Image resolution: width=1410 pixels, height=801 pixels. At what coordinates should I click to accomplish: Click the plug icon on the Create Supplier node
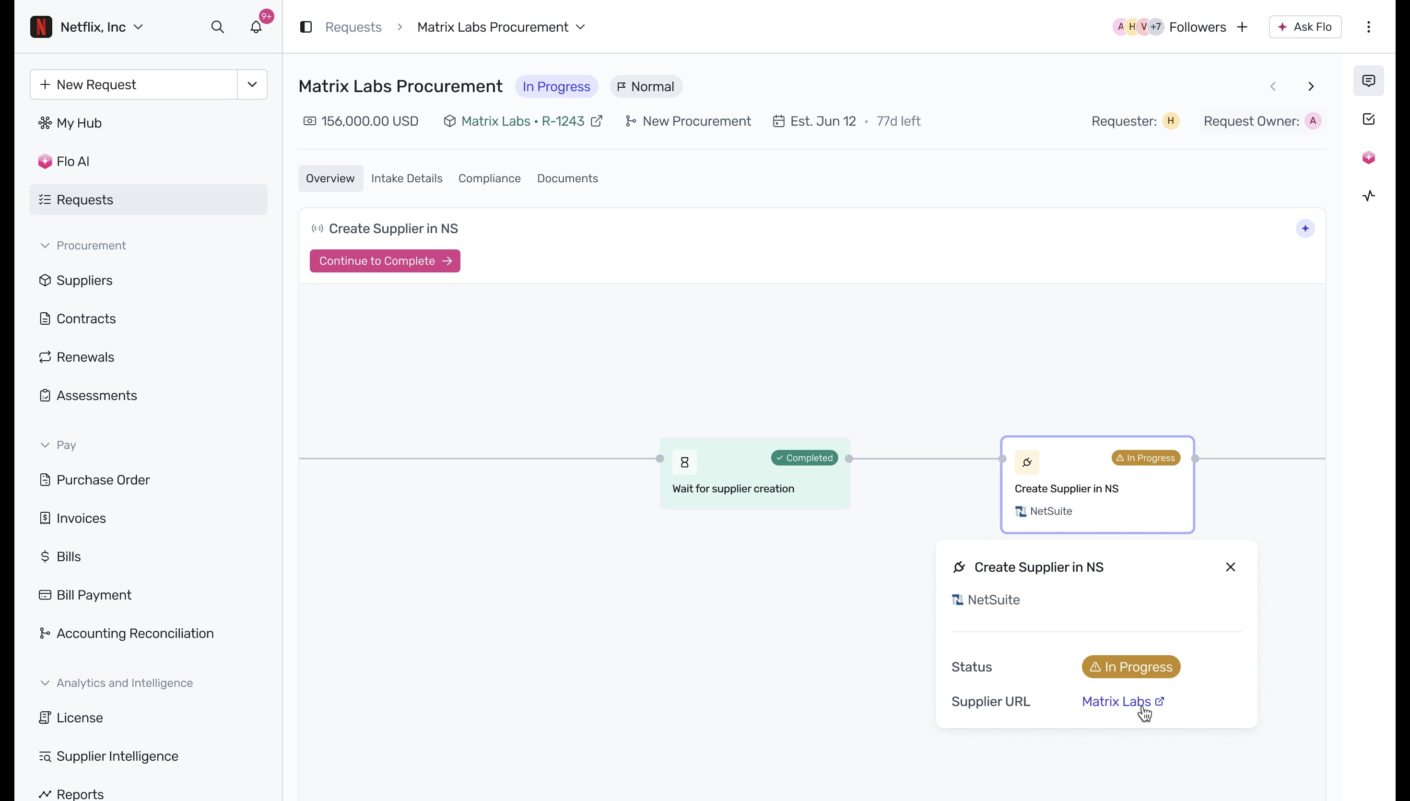1027,462
